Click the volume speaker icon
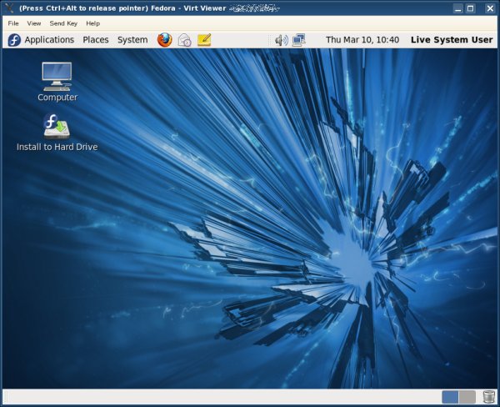The width and height of the screenshot is (500, 407). (282, 40)
